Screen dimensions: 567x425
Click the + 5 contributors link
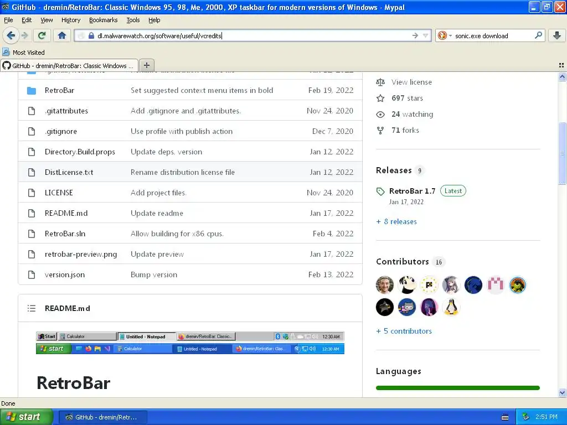(x=404, y=331)
